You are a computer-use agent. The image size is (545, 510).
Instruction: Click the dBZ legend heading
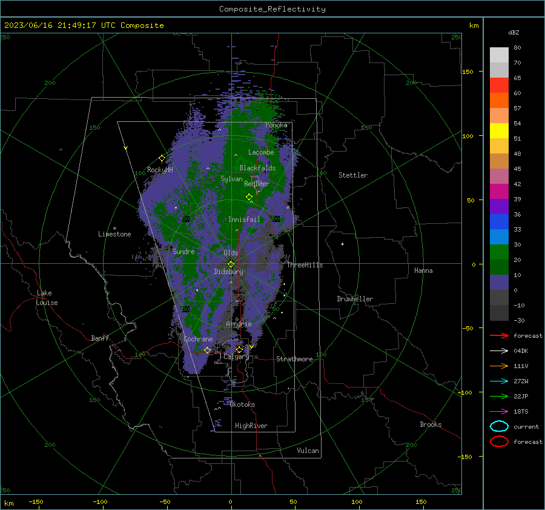pyautogui.click(x=514, y=32)
